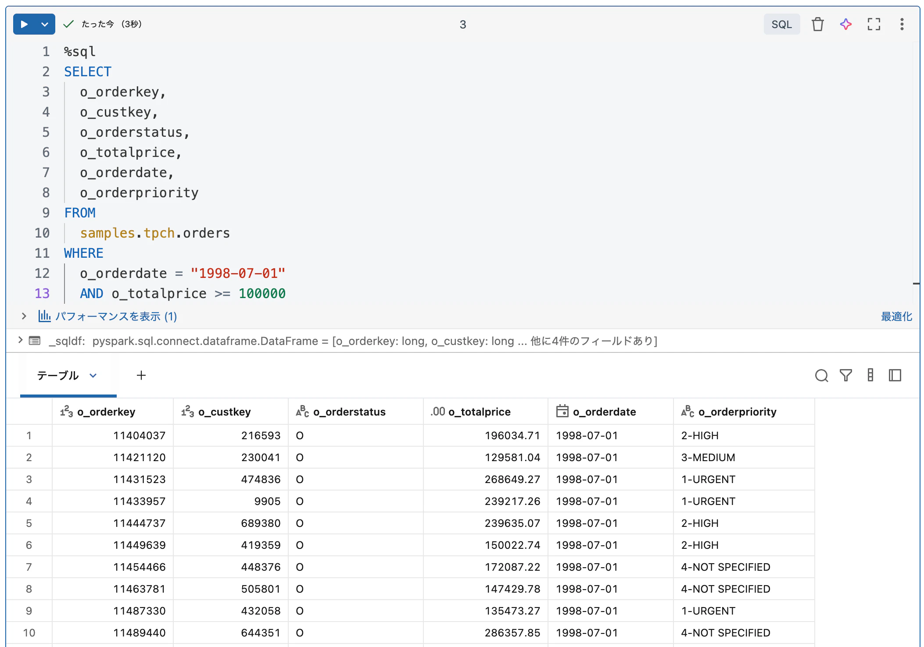Image resolution: width=924 pixels, height=647 pixels.
Task: Click the FROM keyword in the editor
Action: point(80,213)
